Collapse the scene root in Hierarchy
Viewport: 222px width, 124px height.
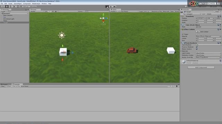point(1,13)
